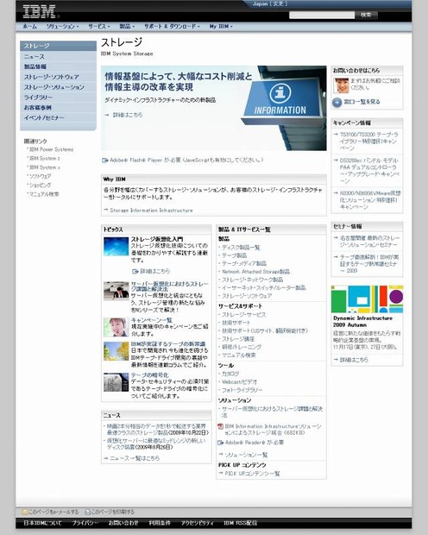The image size is (428, 535).
Task: Open the ショッピング related link
Action: click(40, 185)
